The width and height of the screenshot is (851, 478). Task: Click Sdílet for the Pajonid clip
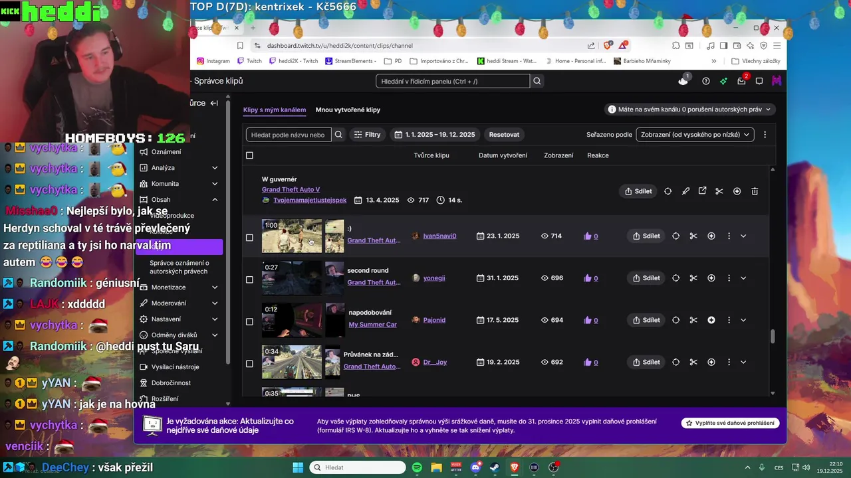tap(646, 320)
